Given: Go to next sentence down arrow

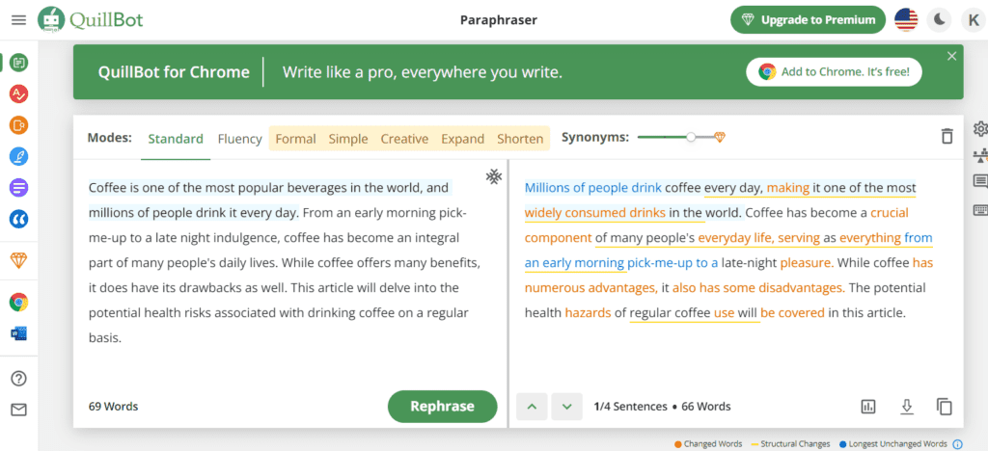Looking at the screenshot, I should point(567,407).
